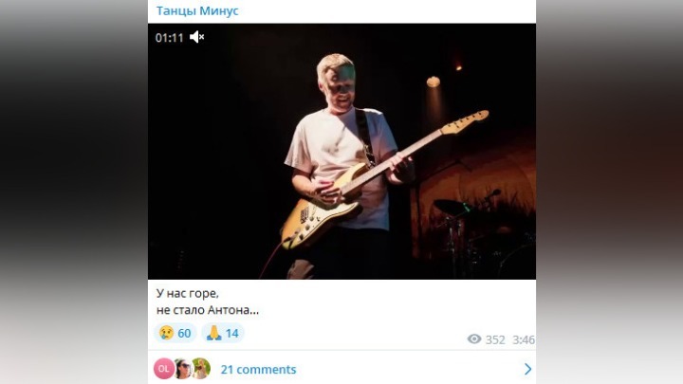Viewport: 683px width, 384px height.
Task: Click the 352 view count
Action: click(495, 339)
